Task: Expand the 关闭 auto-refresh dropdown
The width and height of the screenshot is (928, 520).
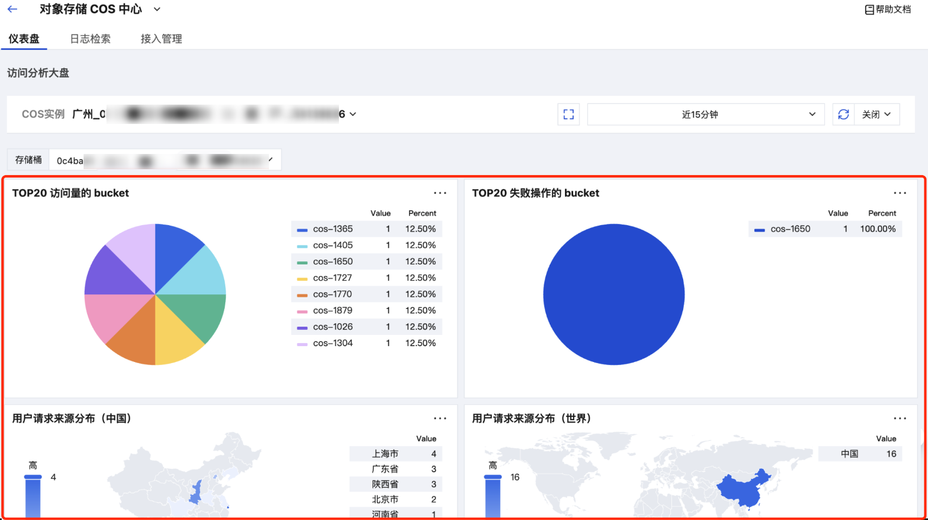Action: (876, 115)
